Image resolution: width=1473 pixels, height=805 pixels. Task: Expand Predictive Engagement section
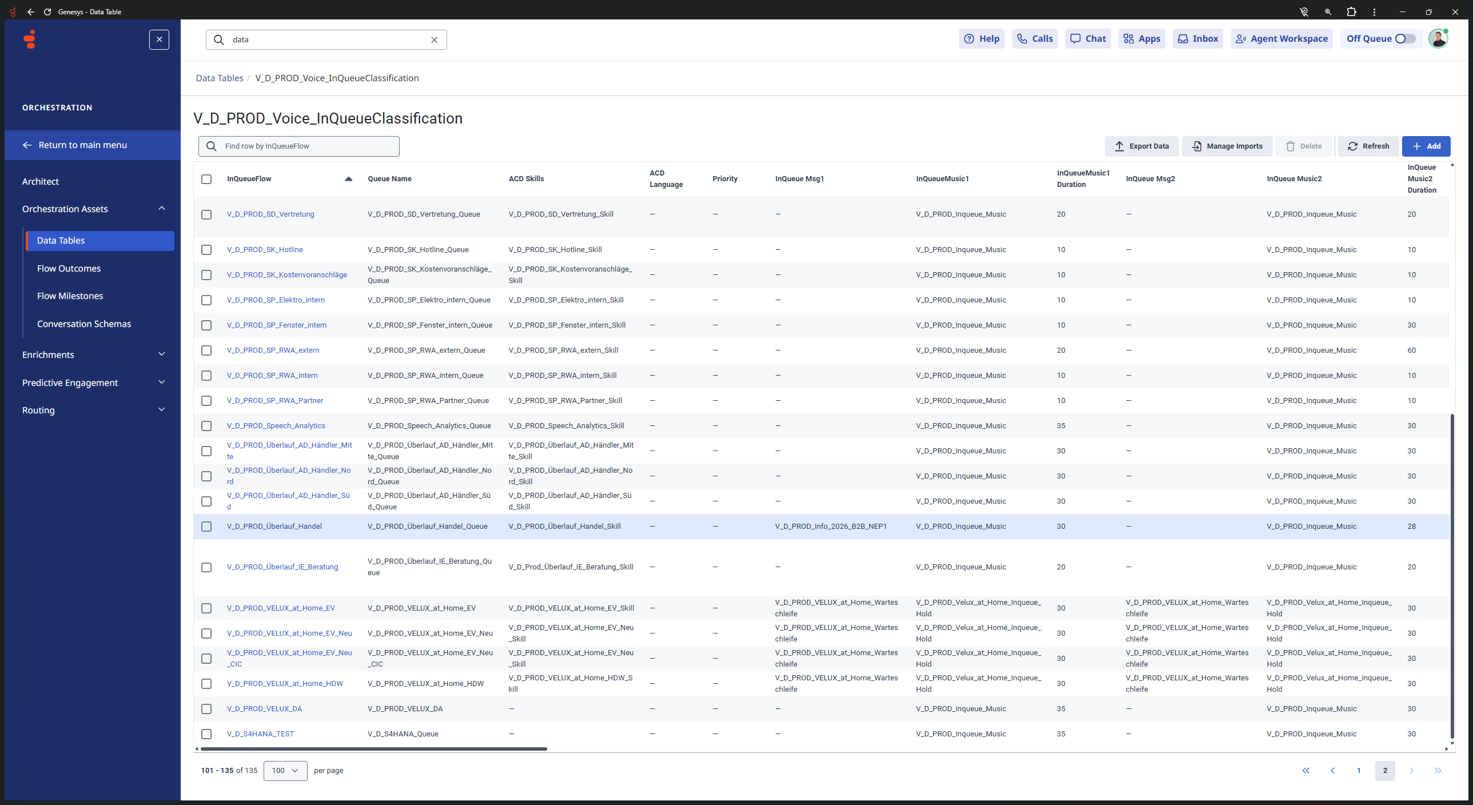point(162,382)
